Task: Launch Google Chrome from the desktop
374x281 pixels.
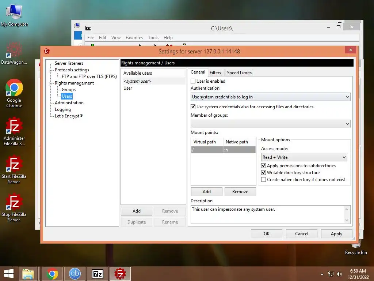Action: [x=14, y=93]
